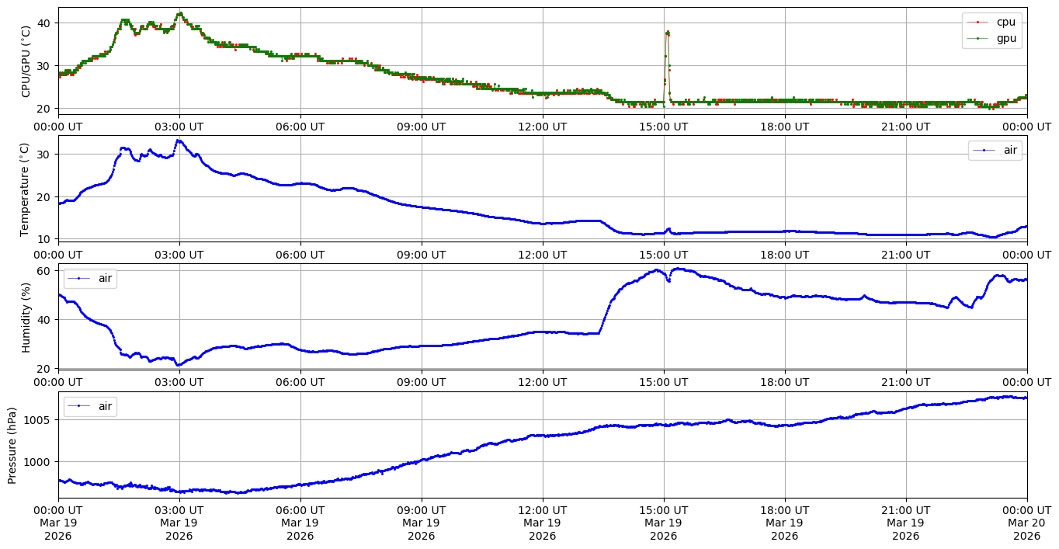Click the cpu legend entry
The image size is (1059, 549).
point(1005,22)
